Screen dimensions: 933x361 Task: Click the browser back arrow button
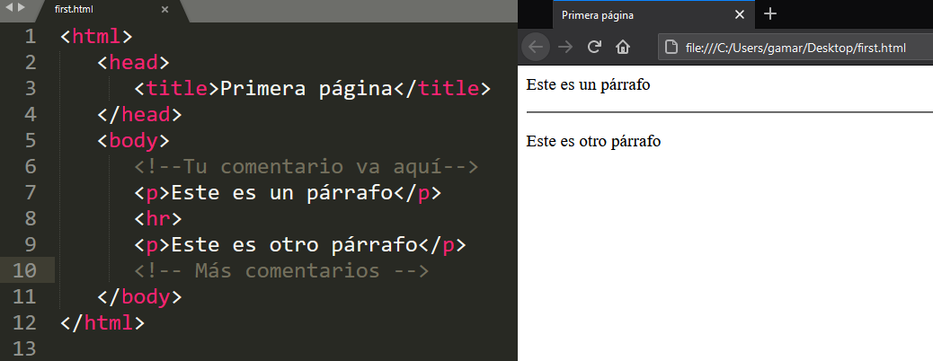click(536, 47)
